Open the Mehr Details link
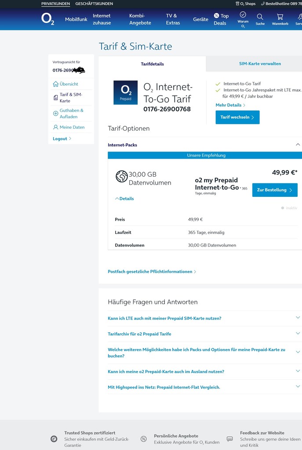 (x=230, y=105)
